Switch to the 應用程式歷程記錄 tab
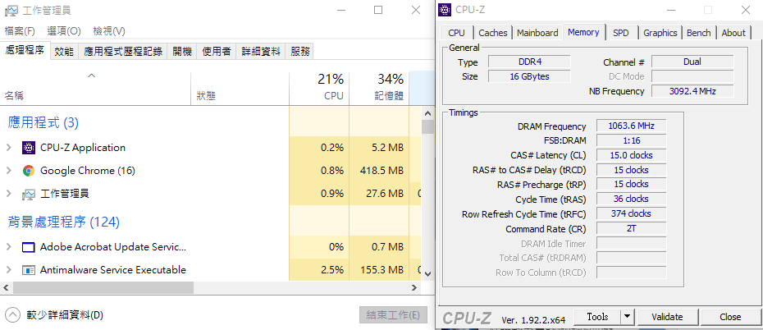The width and height of the screenshot is (763, 330). coord(123,52)
